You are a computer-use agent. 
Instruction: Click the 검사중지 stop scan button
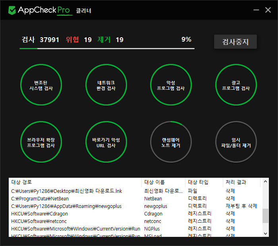point(235,42)
